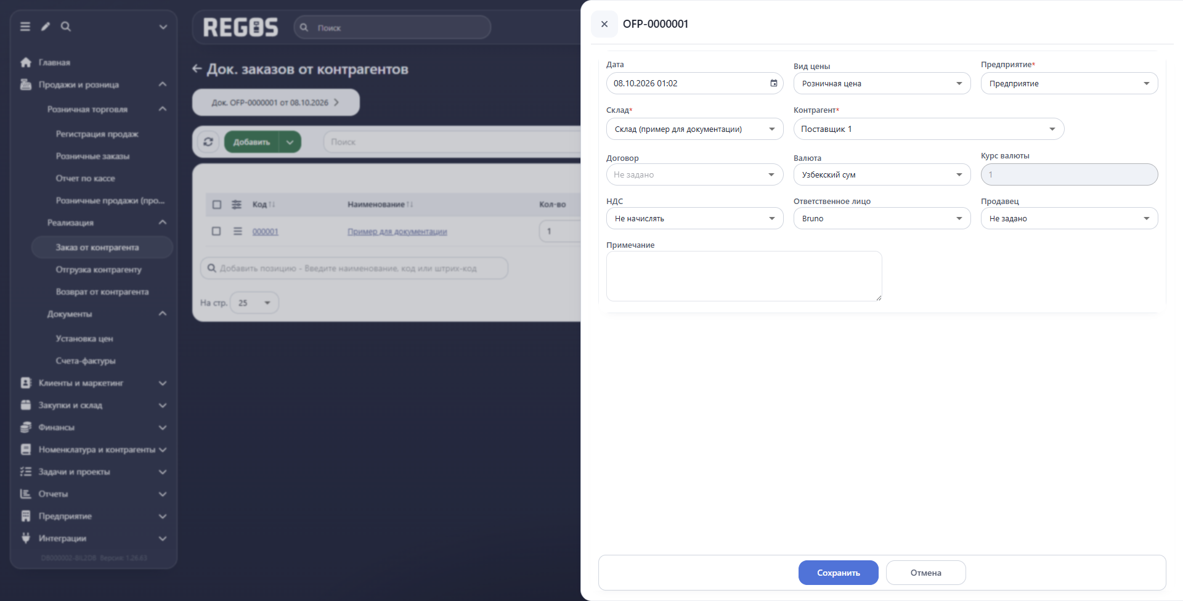Toggle the select-all checkbox in table header
Image resolution: width=1183 pixels, height=601 pixels.
point(217,204)
